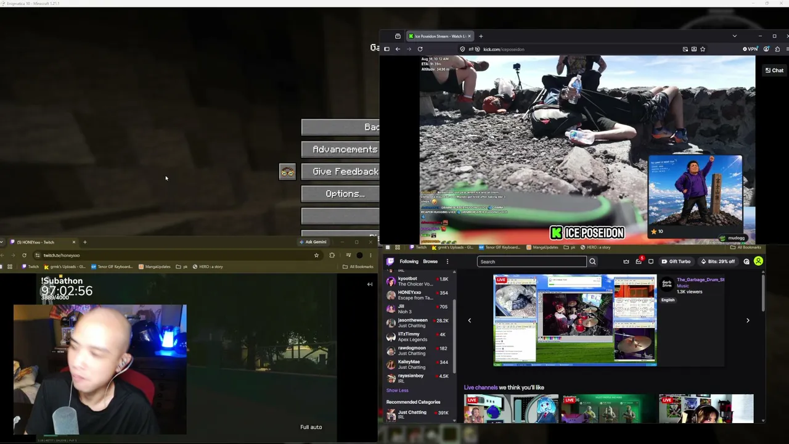The height and width of the screenshot is (444, 789).
Task: Click the Twitch search magnifier button
Action: [592, 261]
